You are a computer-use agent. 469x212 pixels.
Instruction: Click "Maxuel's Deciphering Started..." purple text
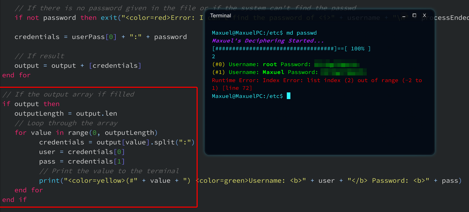pos(268,41)
